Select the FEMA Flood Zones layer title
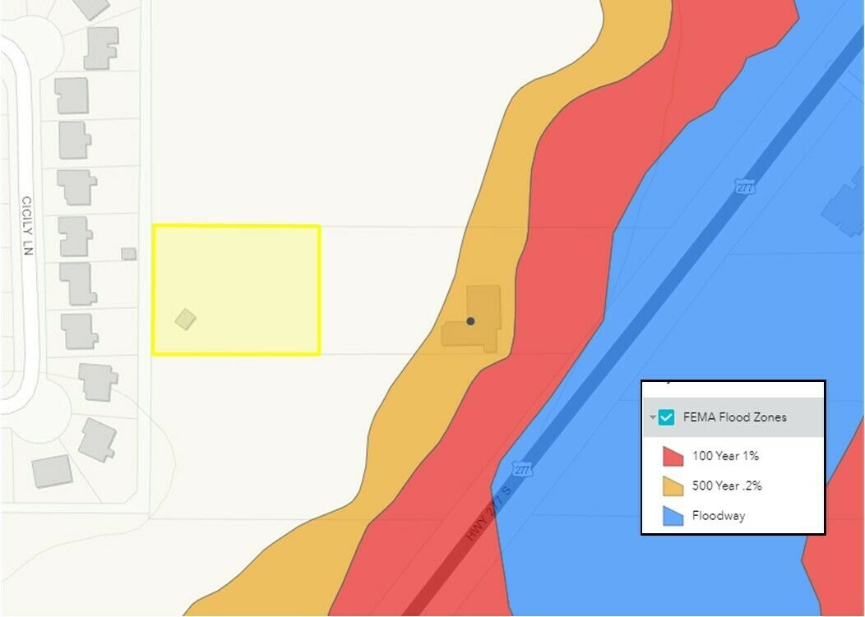Viewport: 865px width, 617px height. (734, 417)
